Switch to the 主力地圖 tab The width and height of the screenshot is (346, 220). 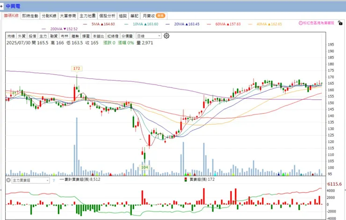87,16
